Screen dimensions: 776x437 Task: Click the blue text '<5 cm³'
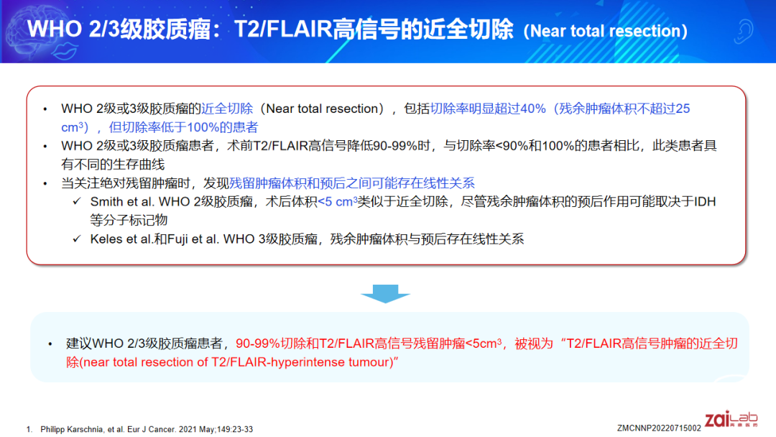(338, 201)
